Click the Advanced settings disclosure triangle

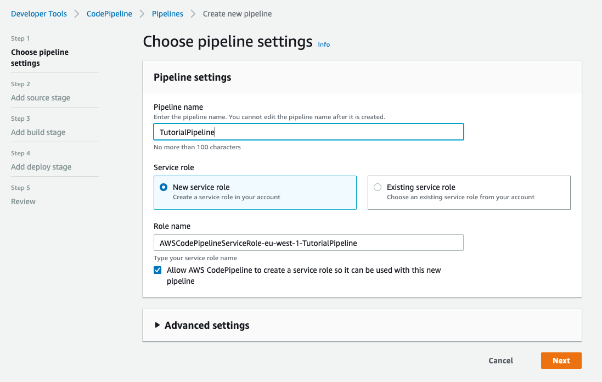(x=157, y=325)
